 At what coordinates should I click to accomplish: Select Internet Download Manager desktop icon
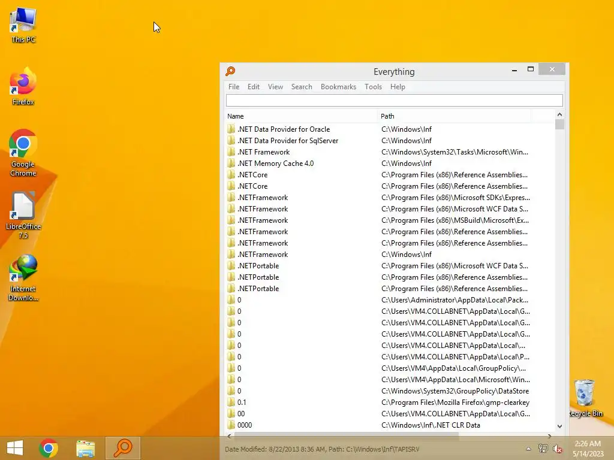[23, 278]
